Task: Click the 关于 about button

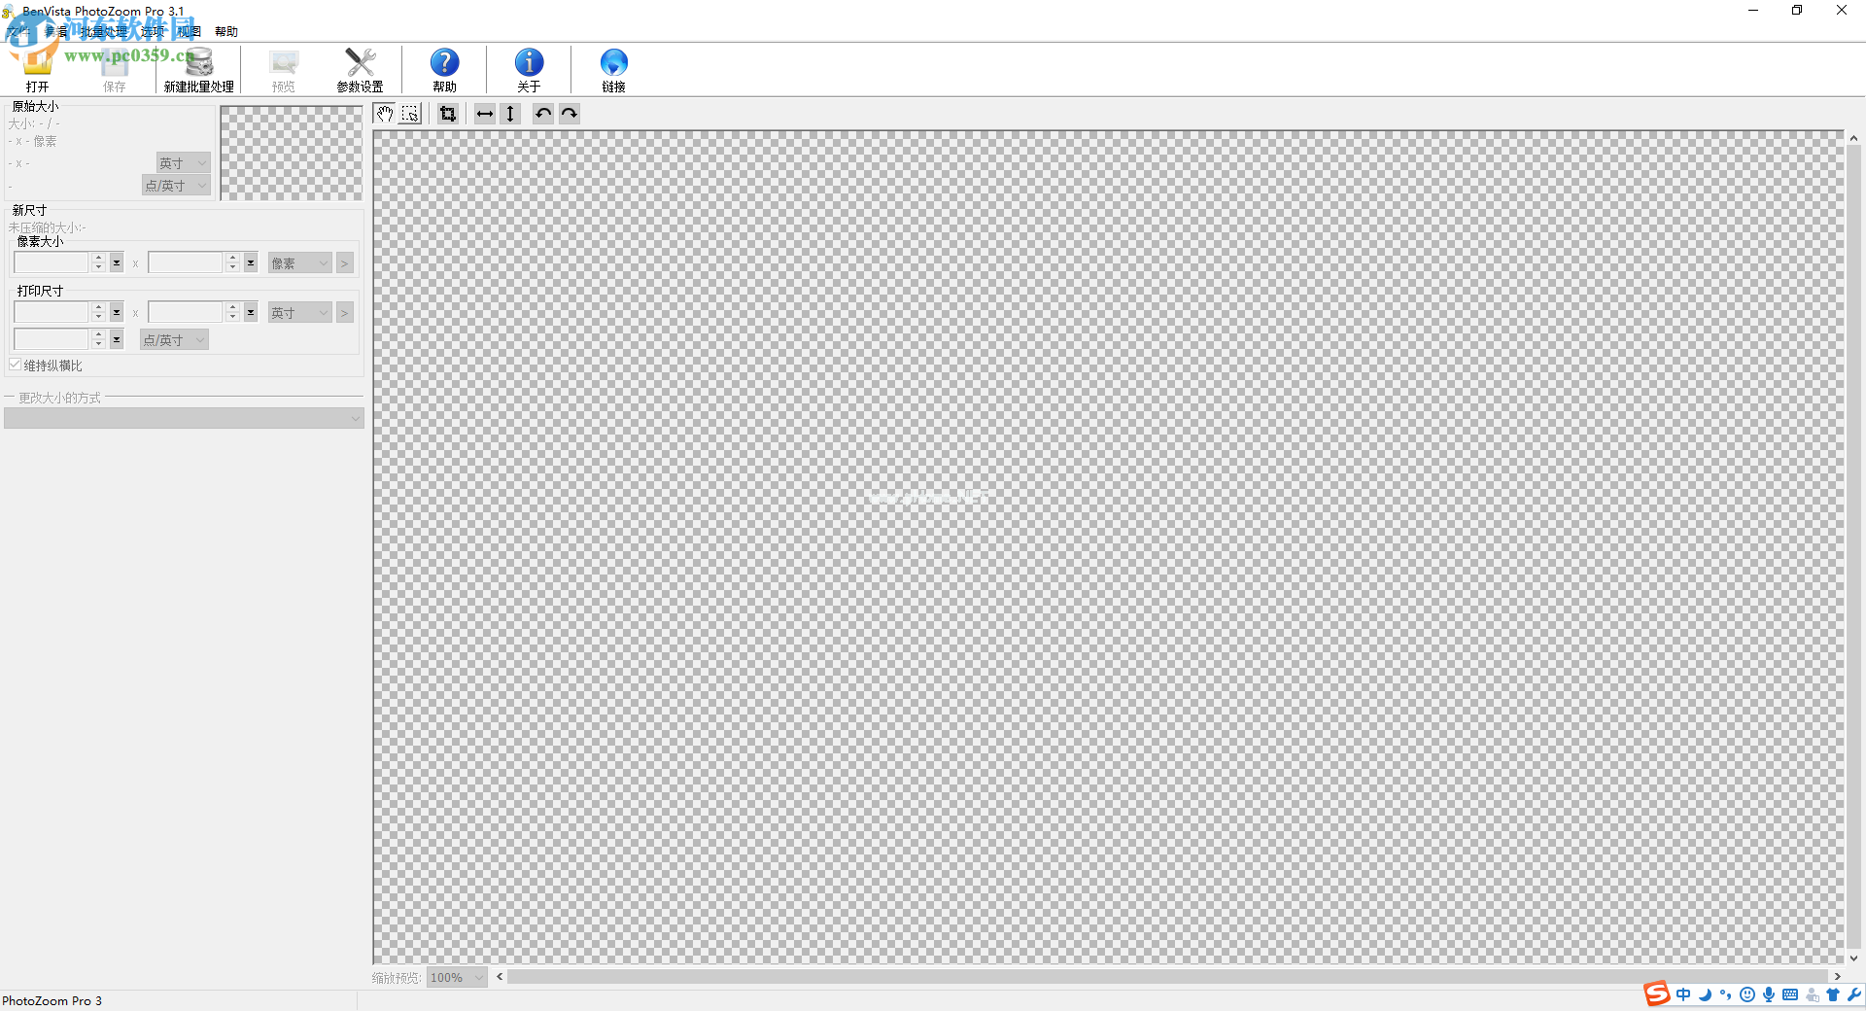Action: coord(528,68)
